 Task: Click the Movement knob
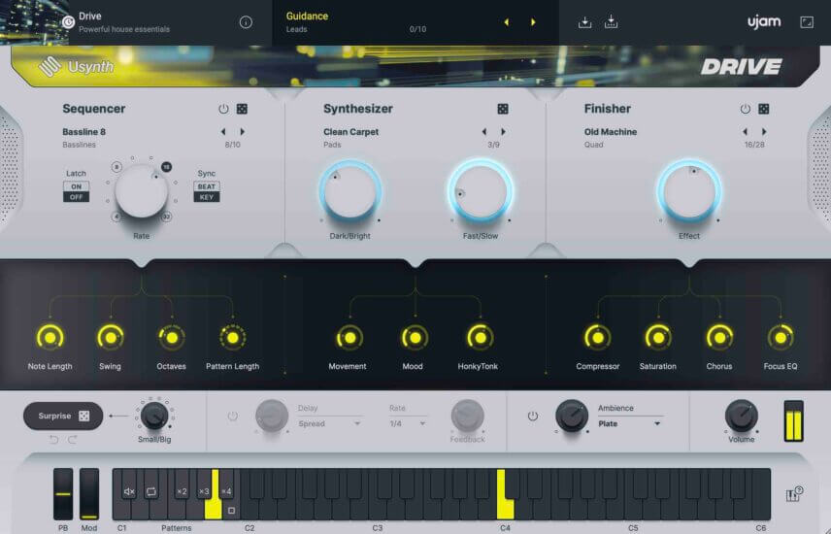coord(349,337)
